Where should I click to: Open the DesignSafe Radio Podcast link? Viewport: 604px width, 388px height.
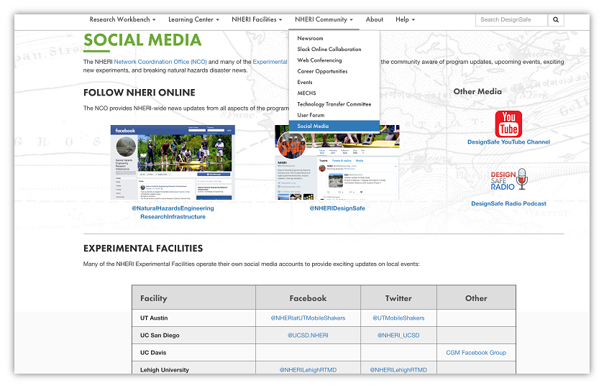508,203
